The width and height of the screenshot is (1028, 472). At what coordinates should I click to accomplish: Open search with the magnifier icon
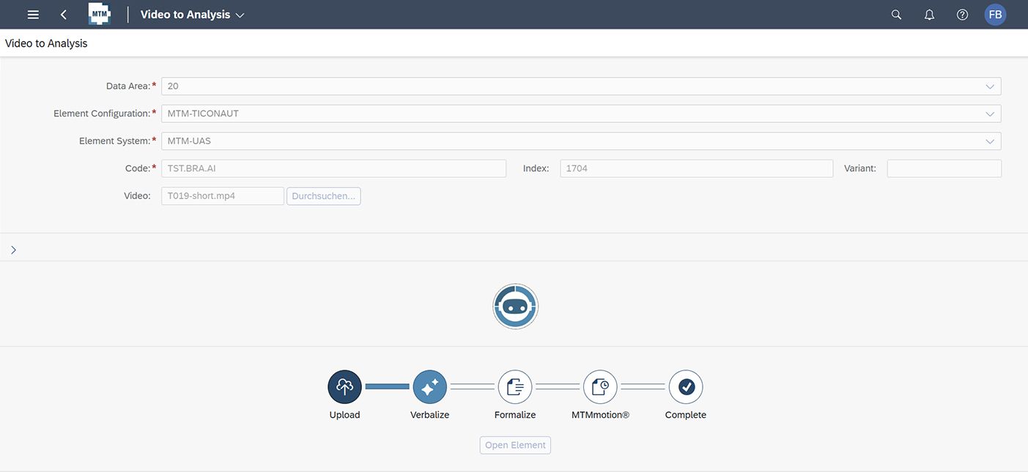(896, 15)
